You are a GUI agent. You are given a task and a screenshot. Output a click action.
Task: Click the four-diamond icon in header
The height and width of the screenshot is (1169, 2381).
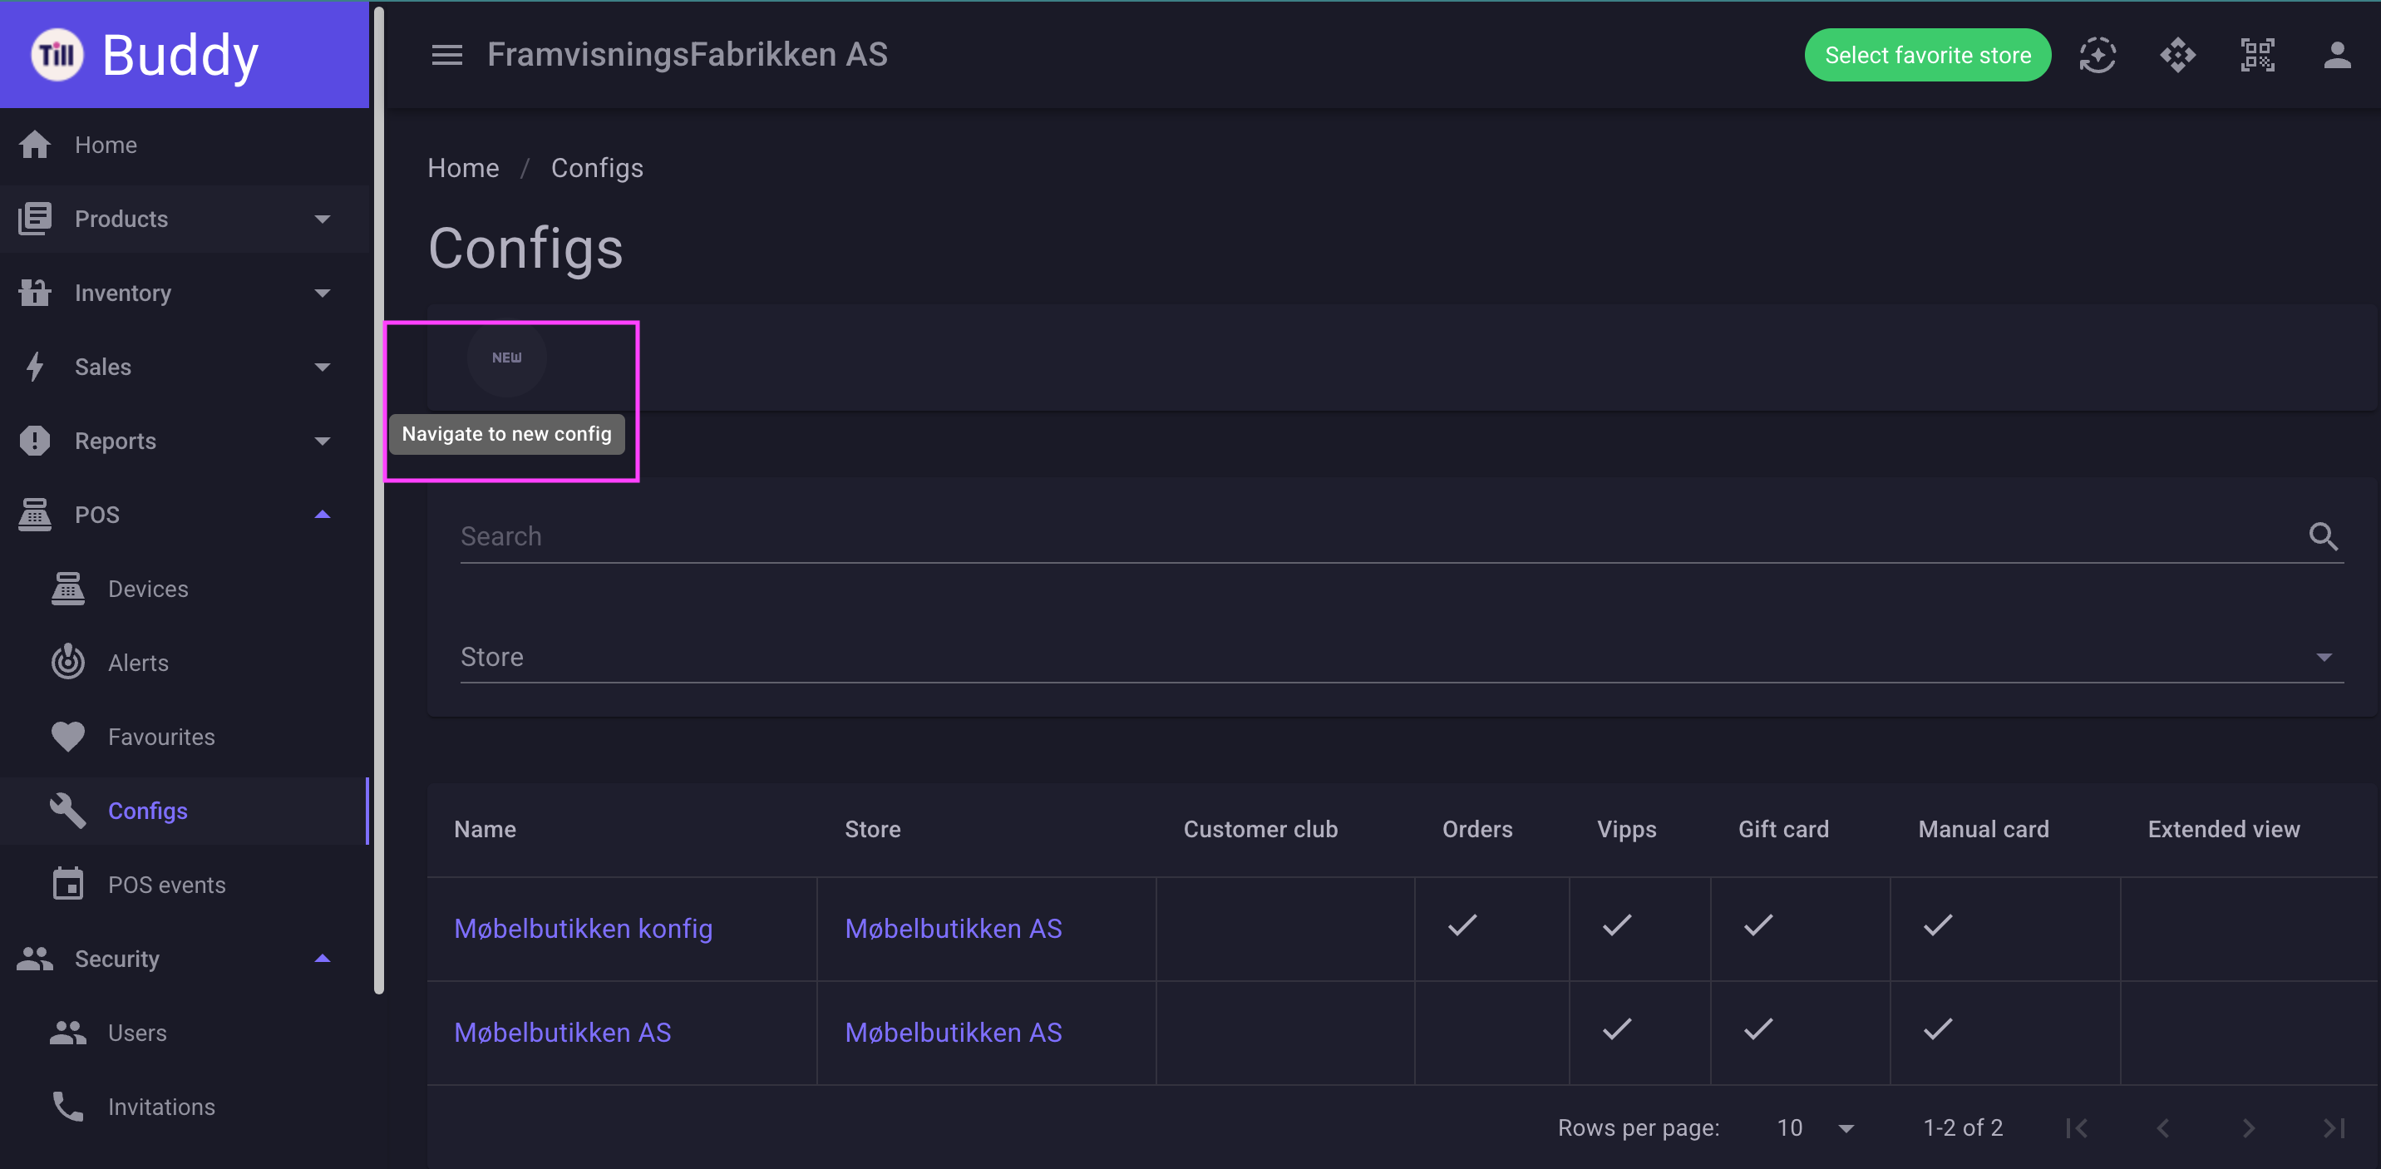pos(2177,56)
